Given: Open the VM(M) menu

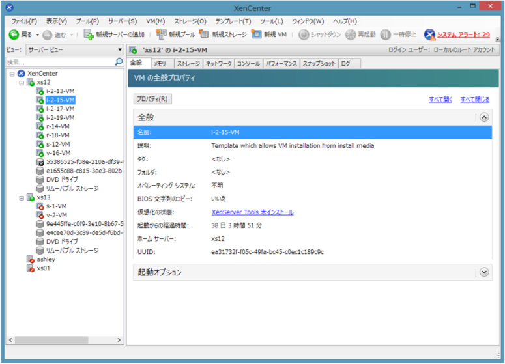Looking at the screenshot, I should (x=155, y=21).
